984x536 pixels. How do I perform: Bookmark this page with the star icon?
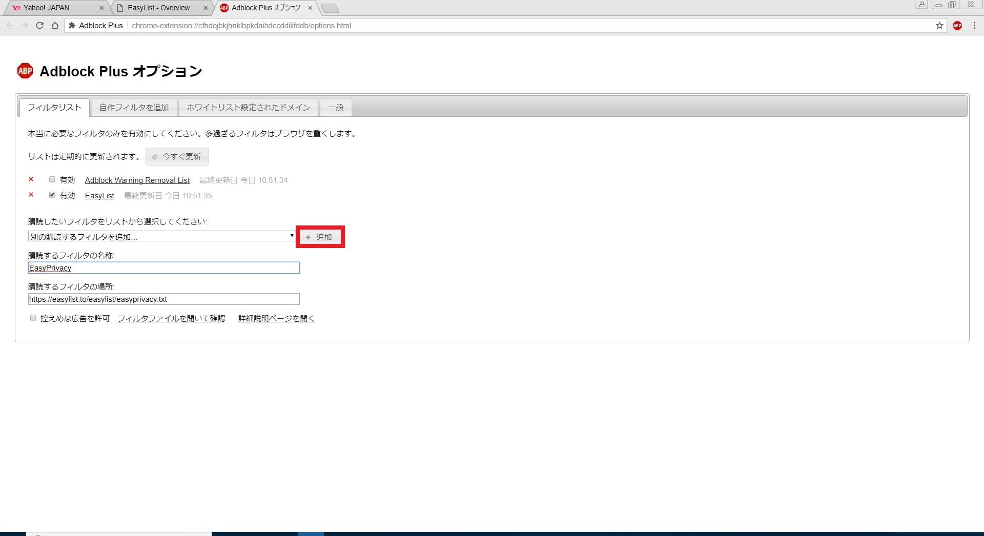(x=939, y=26)
